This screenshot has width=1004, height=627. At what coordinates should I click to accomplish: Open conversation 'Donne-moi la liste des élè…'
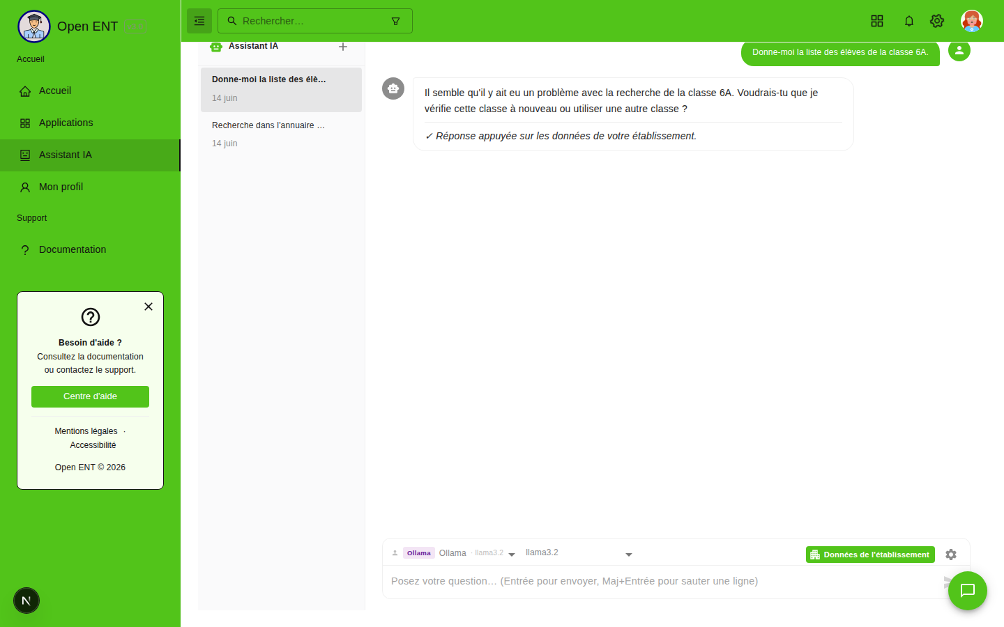click(x=281, y=89)
